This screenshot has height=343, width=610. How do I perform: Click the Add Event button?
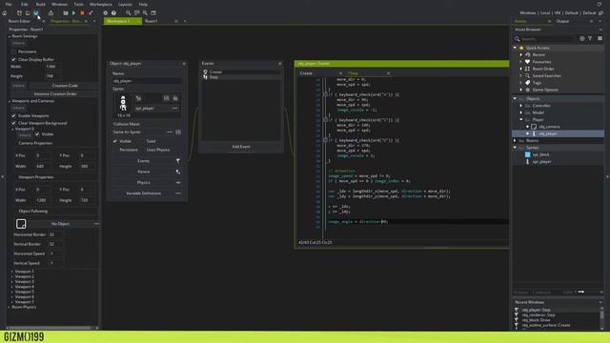pyautogui.click(x=241, y=147)
